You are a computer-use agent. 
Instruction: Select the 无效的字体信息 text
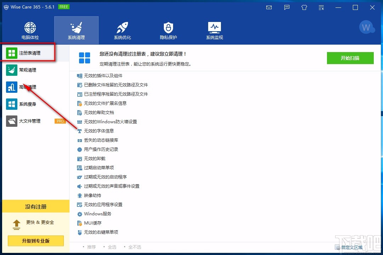pos(99,131)
